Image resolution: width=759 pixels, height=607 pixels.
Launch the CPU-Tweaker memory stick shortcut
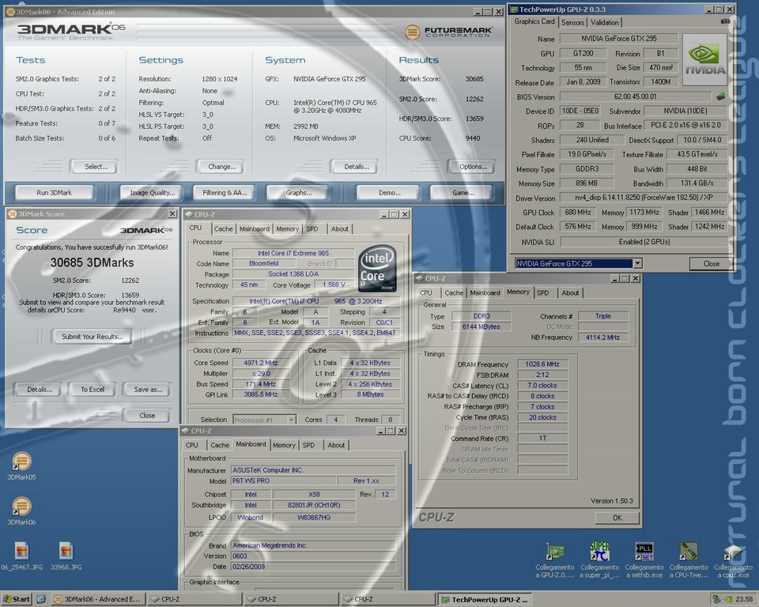689,552
